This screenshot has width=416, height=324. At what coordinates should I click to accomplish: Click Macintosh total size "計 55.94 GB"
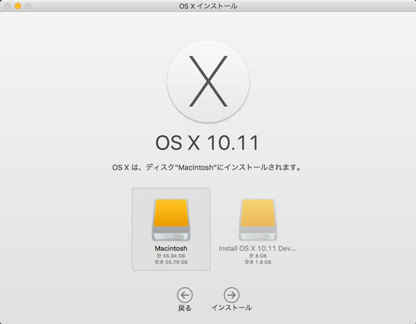click(x=171, y=256)
